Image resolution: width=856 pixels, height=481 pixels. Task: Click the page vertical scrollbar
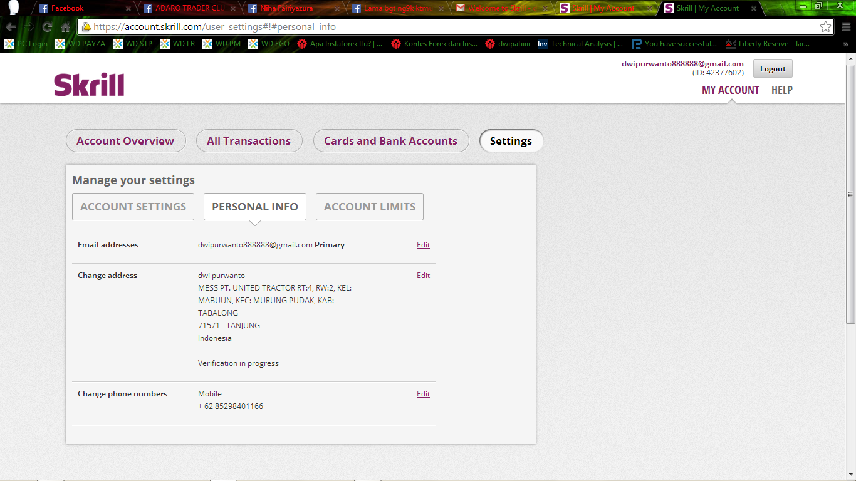tap(850, 194)
